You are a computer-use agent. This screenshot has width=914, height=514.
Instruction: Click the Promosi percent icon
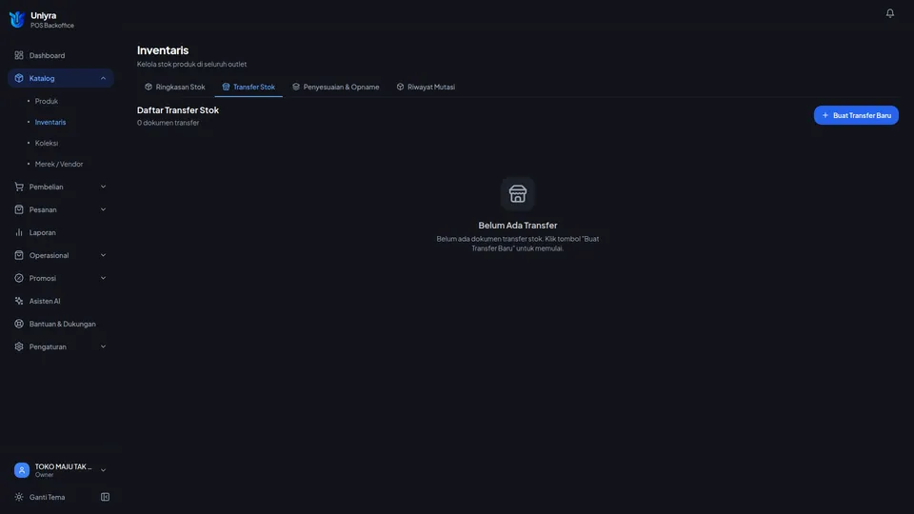click(19, 278)
